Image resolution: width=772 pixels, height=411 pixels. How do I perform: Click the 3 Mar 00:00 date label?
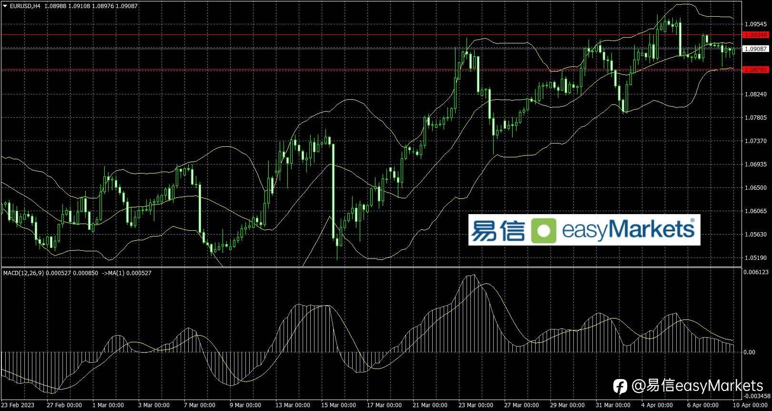(x=153, y=405)
